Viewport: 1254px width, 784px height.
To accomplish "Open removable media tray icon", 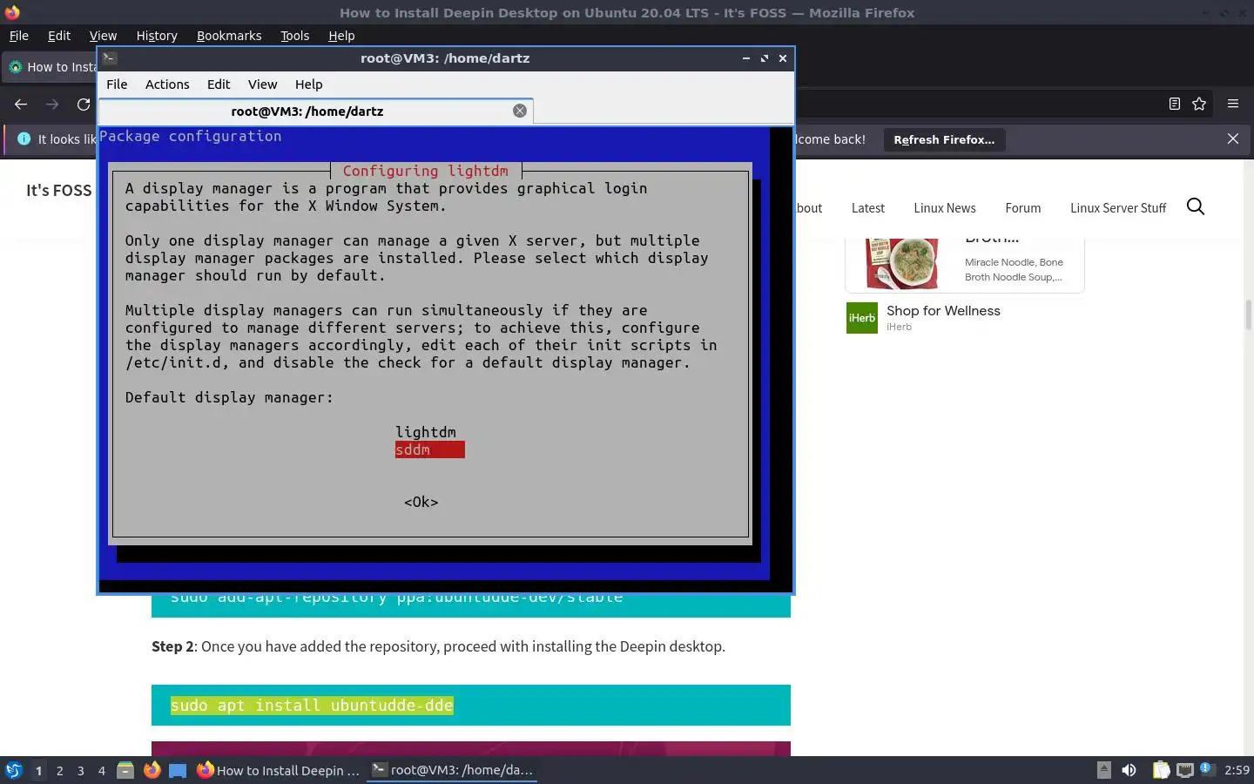I will [1104, 770].
